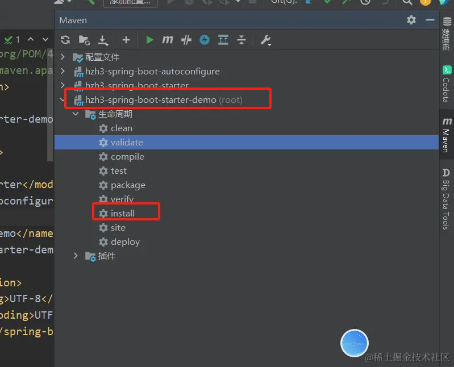Viewport: 454px width, 367px height.
Task: Click the 插件 folder label
Action: (x=107, y=256)
